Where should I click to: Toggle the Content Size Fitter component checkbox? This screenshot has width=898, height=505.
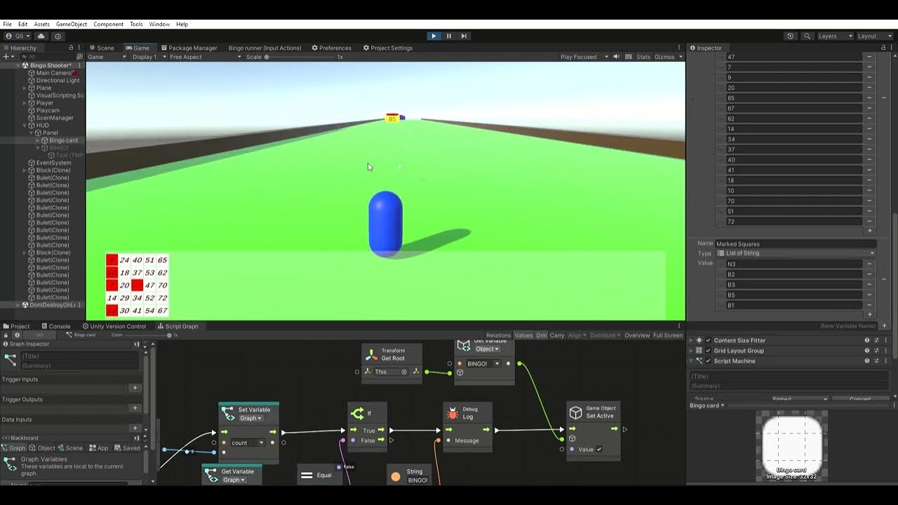[x=708, y=340]
